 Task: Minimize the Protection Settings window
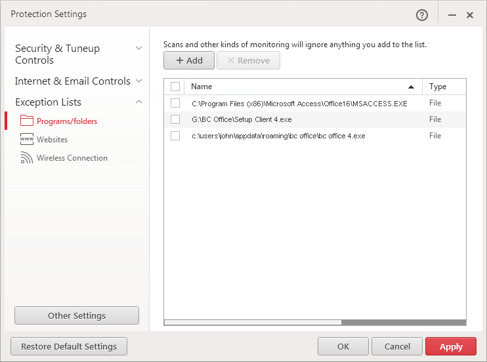pos(452,14)
